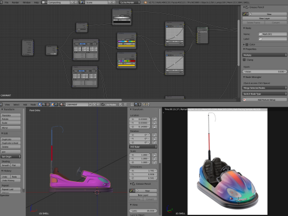Open the screen layout browse icon
This screenshot has height=216, width=288.
pos(44,2)
